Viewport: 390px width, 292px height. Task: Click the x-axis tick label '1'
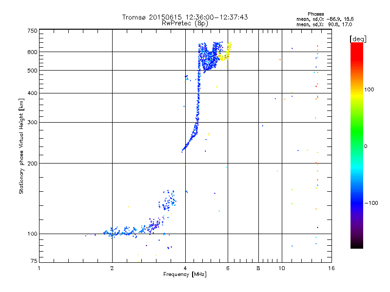pyautogui.click(x=39, y=268)
